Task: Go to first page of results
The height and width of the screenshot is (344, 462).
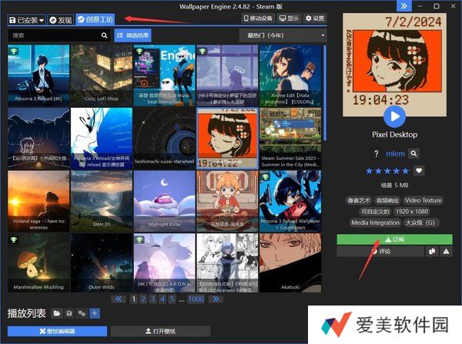Action: [x=119, y=299]
